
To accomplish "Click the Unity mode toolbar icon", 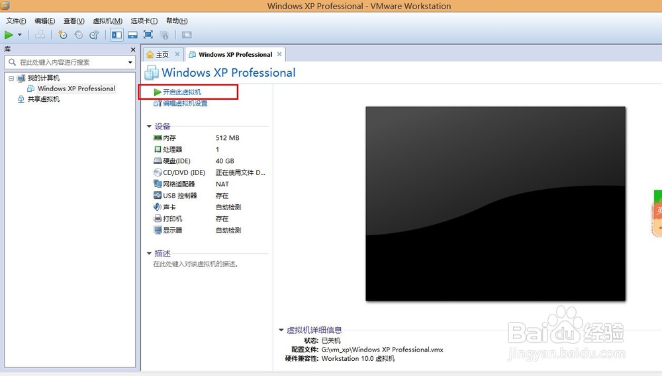I will point(164,35).
